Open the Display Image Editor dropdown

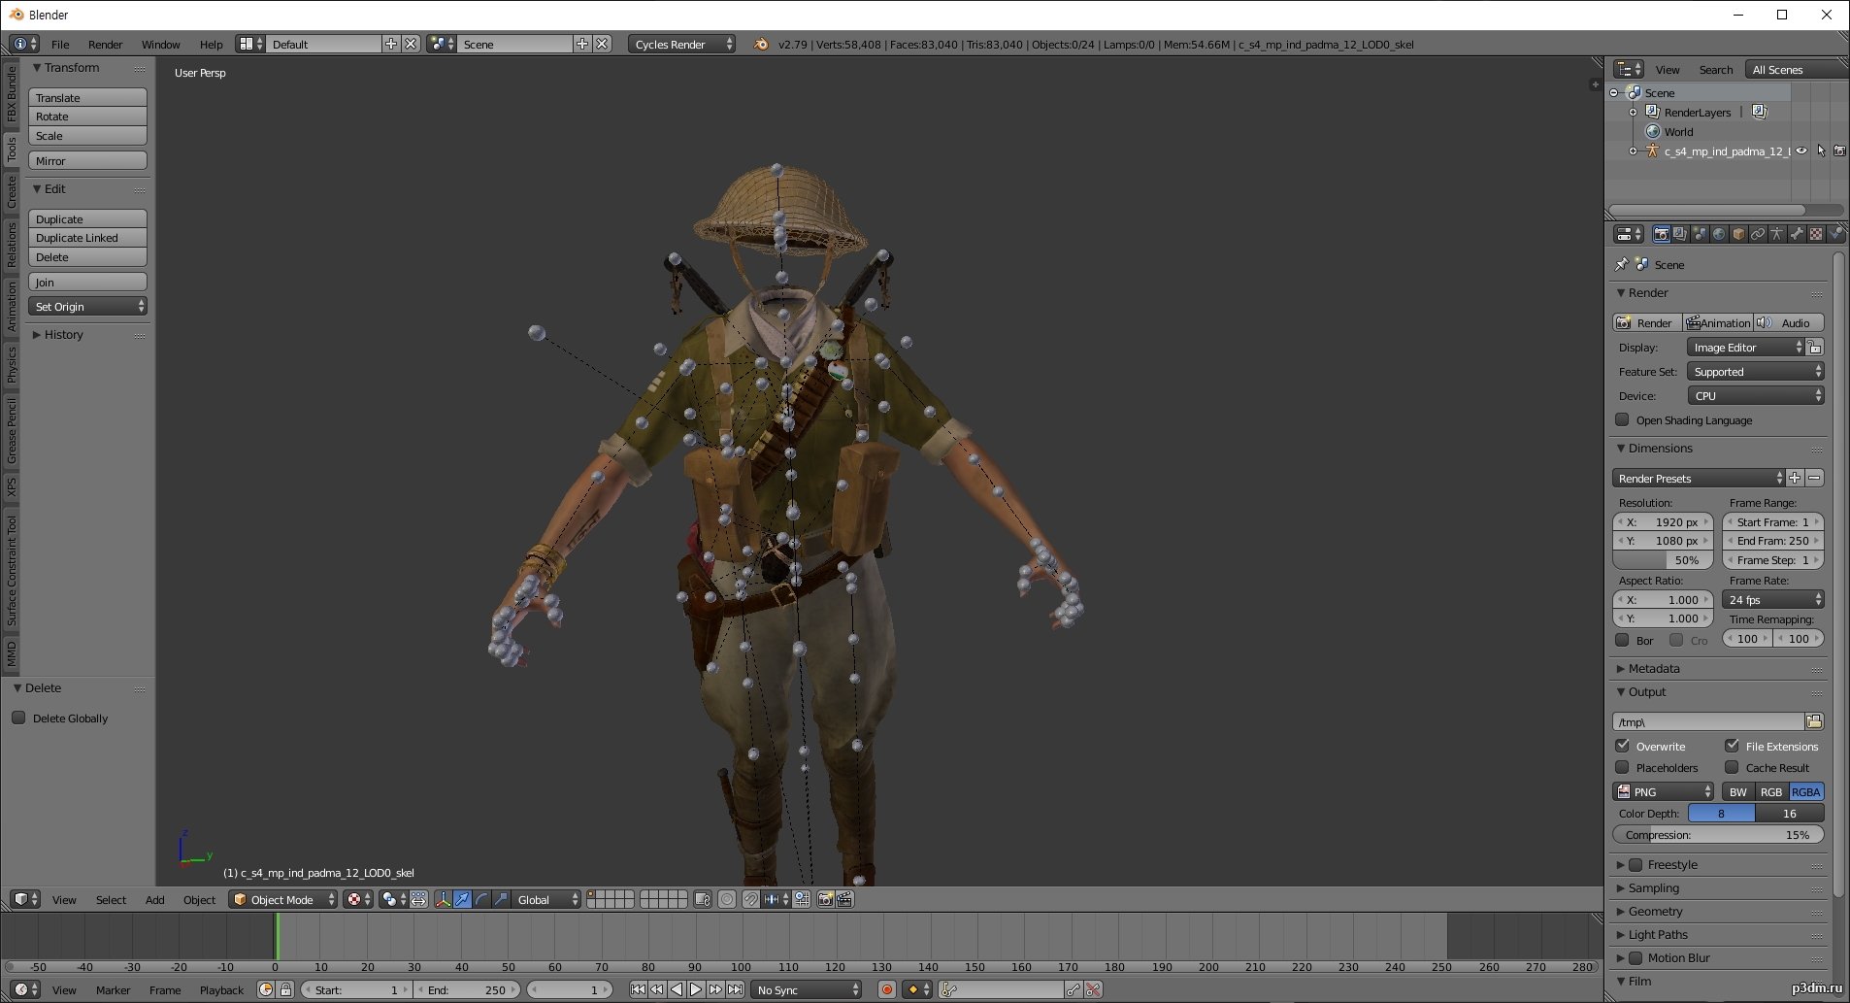[x=1745, y=347]
